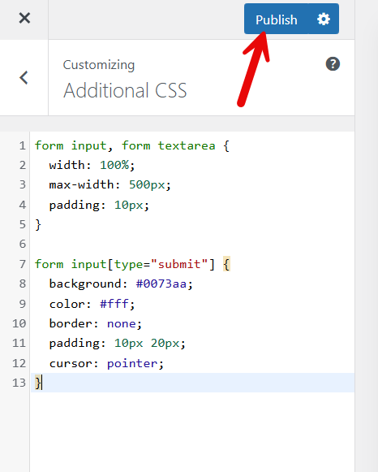
Task: Go back using the left chevron
Action: pos(24,78)
